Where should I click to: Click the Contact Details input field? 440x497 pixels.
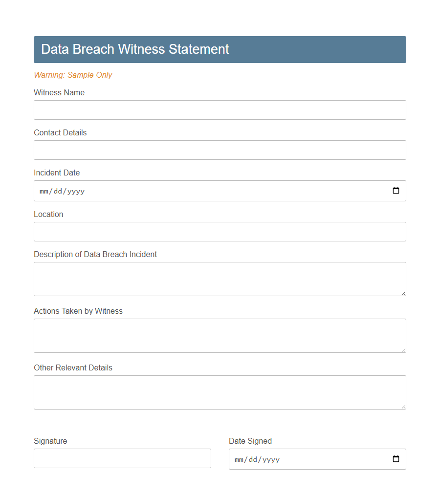point(220,150)
